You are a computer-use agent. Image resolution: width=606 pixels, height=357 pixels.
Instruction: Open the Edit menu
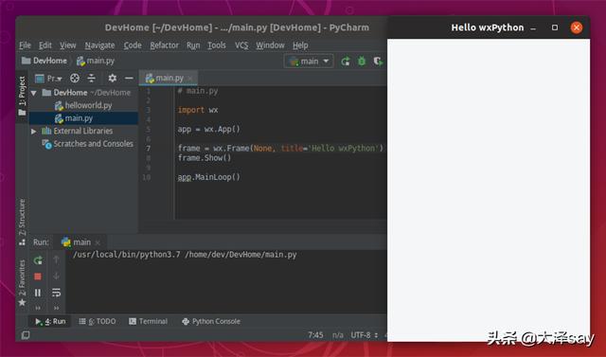45,45
